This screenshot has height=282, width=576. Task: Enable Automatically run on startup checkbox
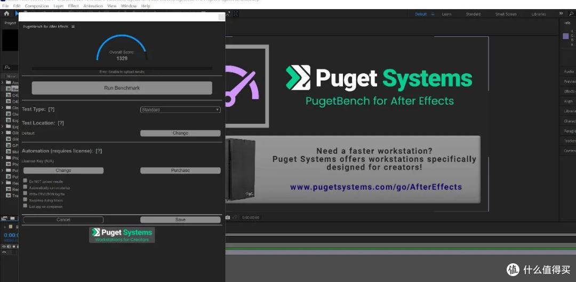(x=26, y=187)
